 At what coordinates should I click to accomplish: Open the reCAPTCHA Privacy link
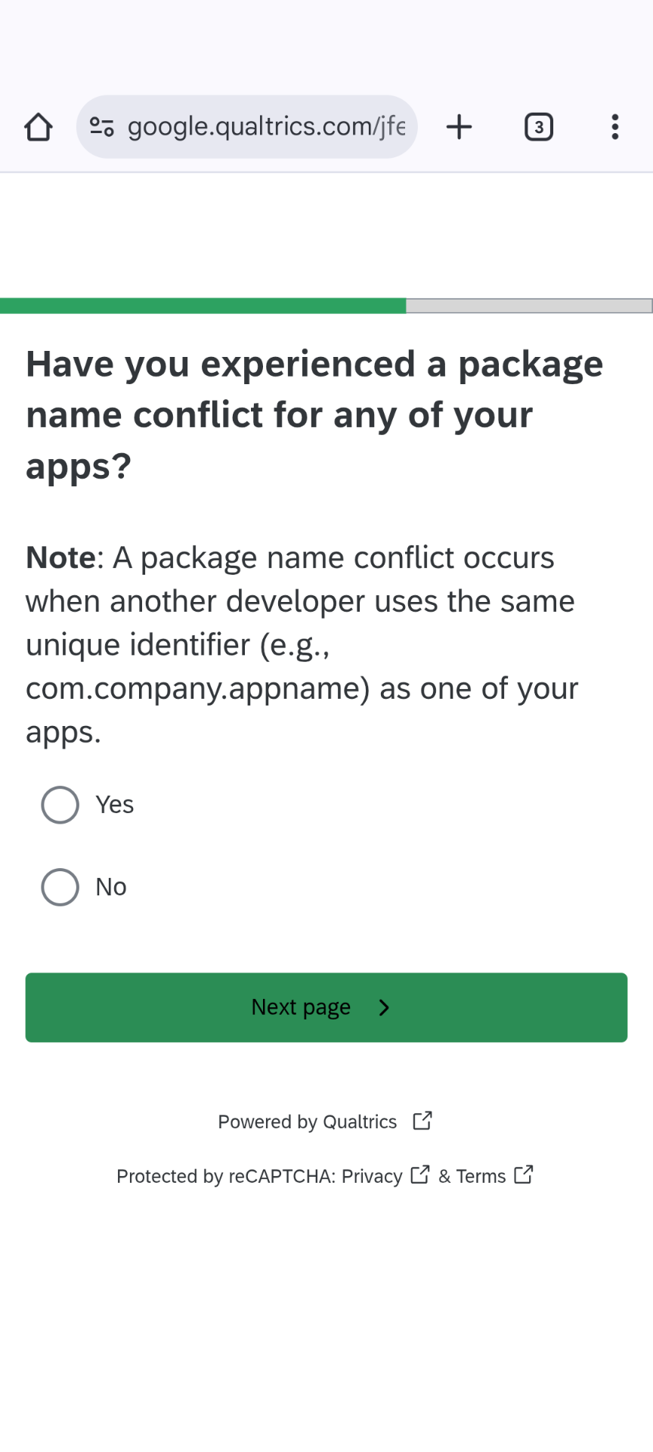[x=372, y=1176]
